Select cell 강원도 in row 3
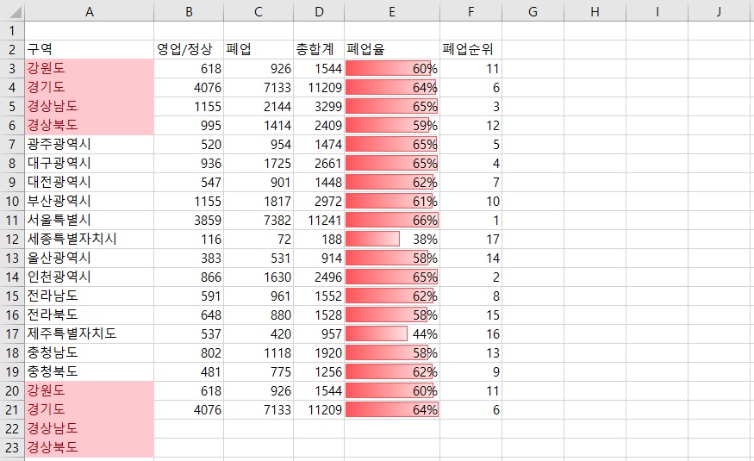754x461 pixels. coord(89,68)
